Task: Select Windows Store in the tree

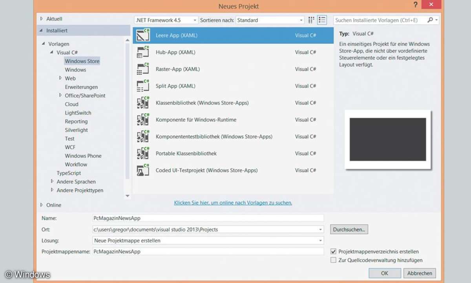Action: pyautogui.click(x=82, y=61)
